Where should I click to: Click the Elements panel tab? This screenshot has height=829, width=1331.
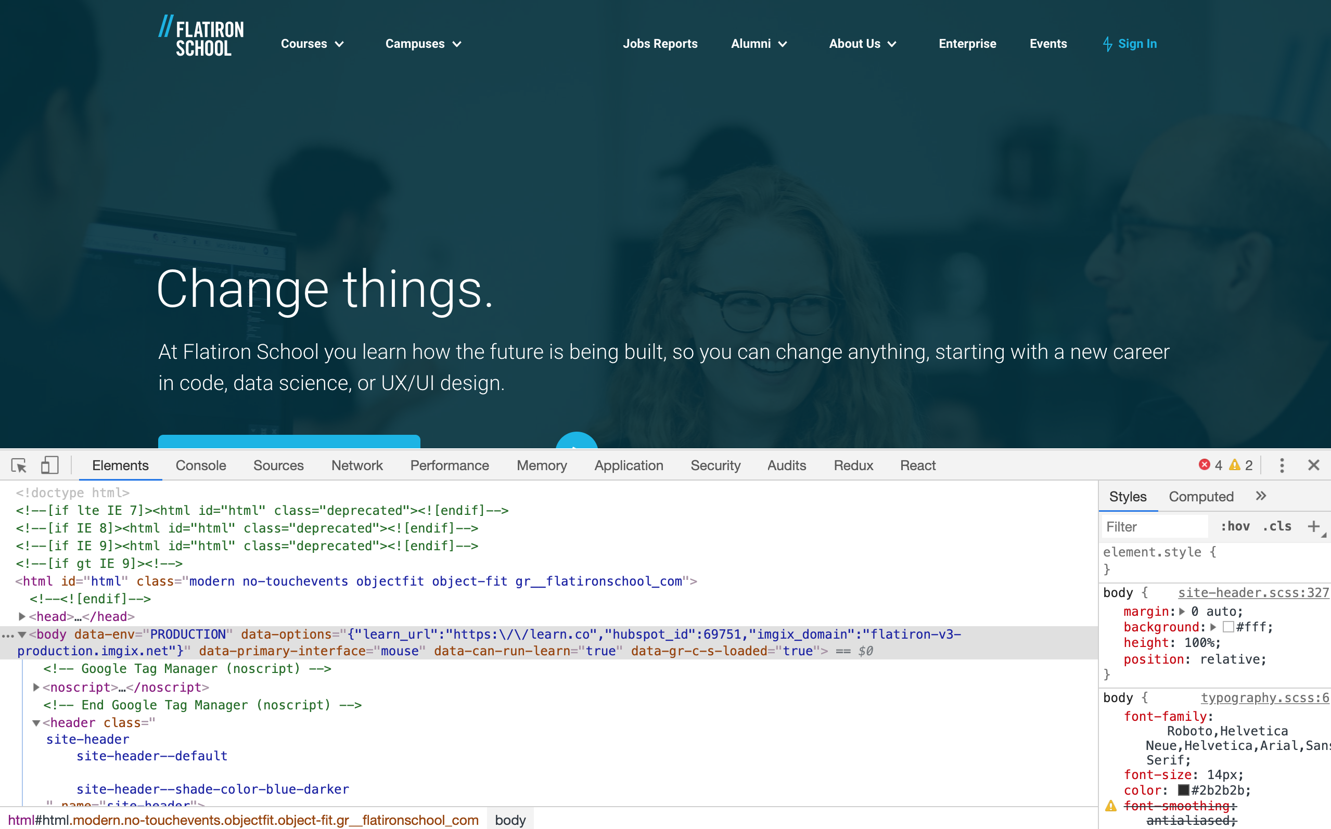coord(121,465)
